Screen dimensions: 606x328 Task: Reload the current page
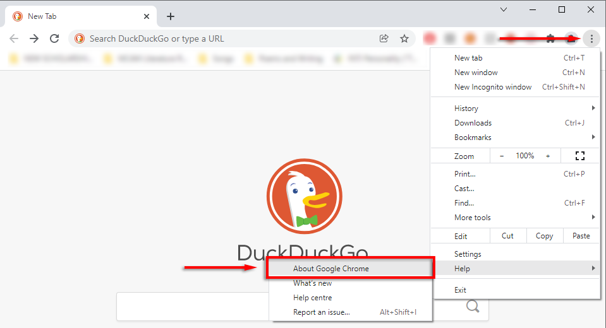coord(54,38)
